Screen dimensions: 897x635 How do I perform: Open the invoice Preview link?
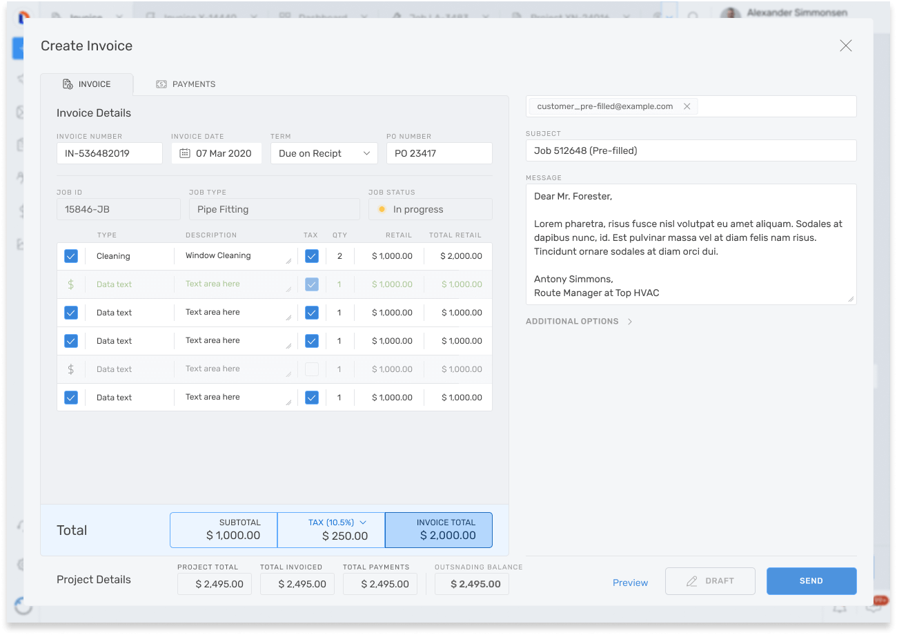tap(630, 582)
